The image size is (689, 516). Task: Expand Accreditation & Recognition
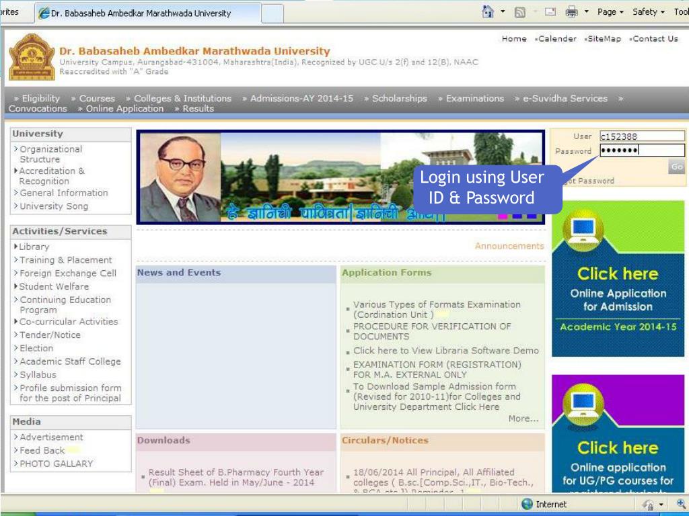(51, 176)
